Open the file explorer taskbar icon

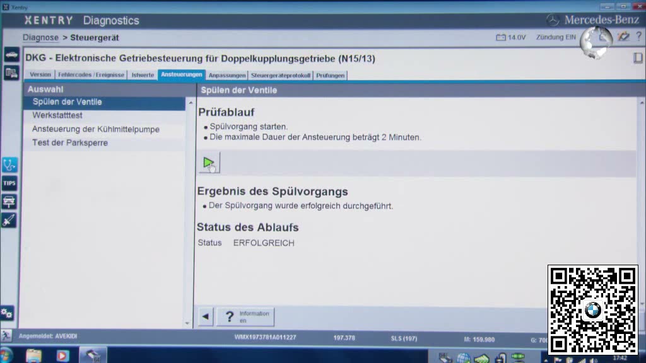(x=34, y=355)
